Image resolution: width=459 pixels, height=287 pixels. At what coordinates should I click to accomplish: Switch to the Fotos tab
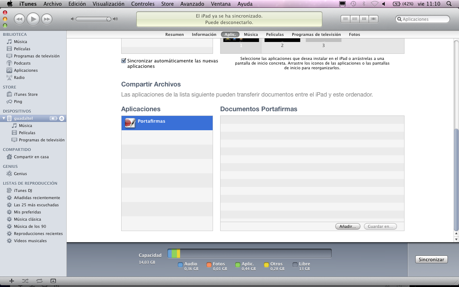pos(354,34)
